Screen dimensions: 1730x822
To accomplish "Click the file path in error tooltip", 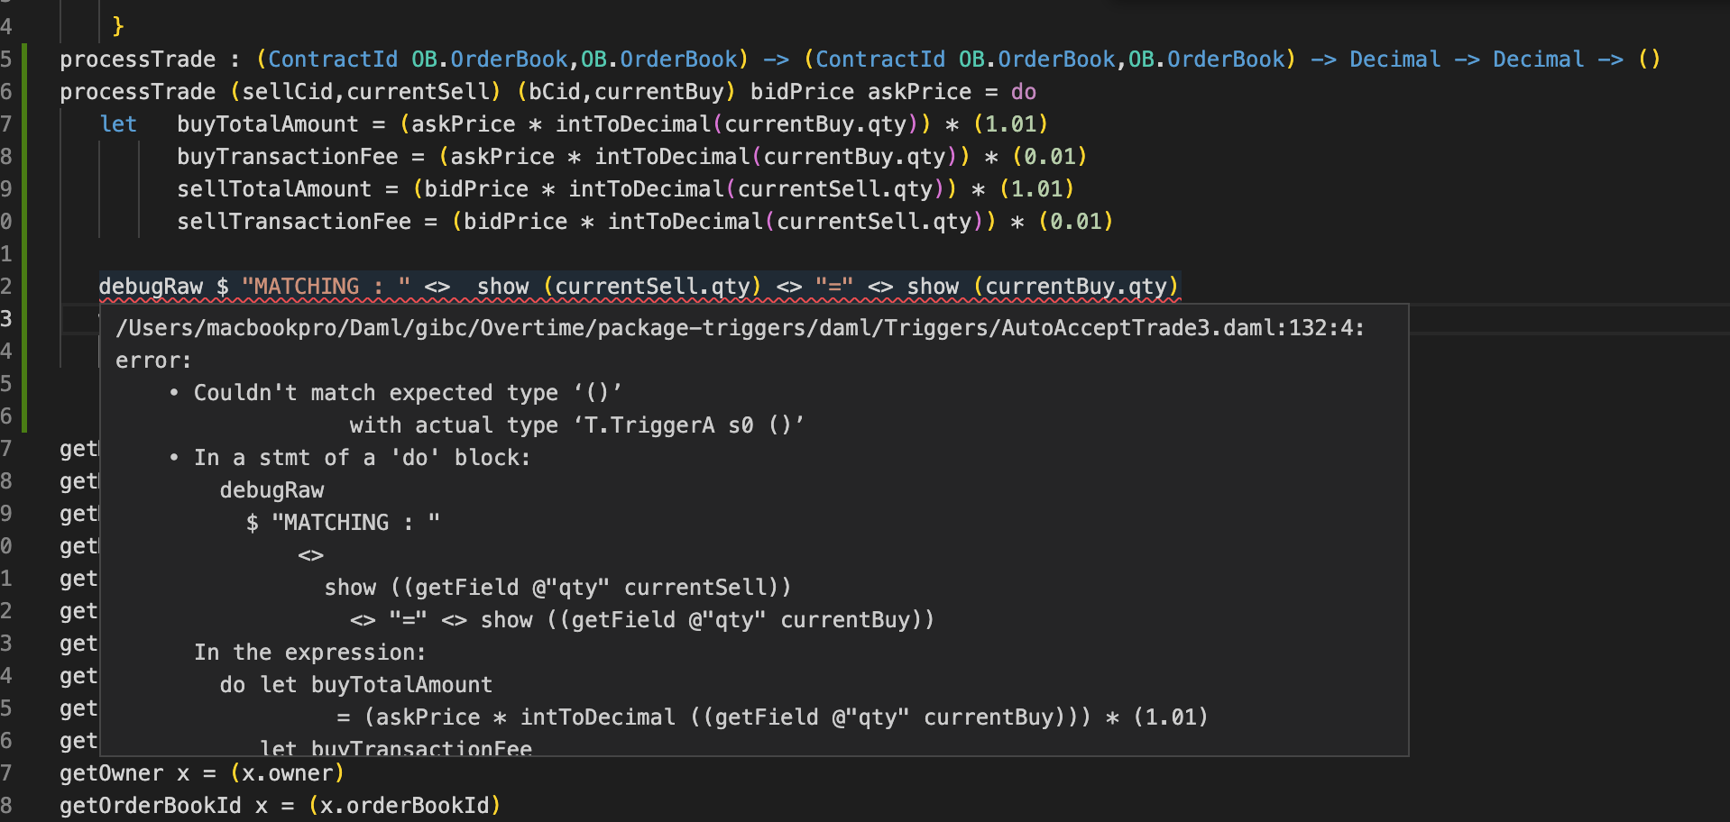I will click(739, 328).
